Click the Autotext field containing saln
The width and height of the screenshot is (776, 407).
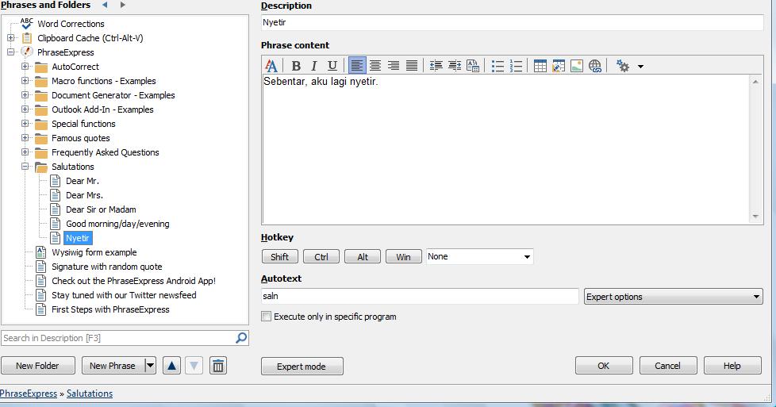420,296
